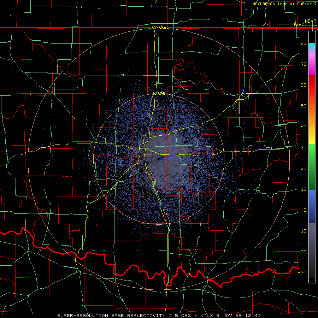318x318 pixels.
Task: Click the "9 NOV 25" date in caption
Action: click(x=229, y=316)
